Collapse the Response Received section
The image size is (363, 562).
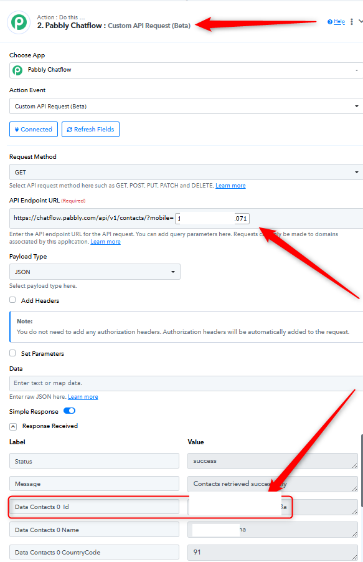click(x=13, y=427)
